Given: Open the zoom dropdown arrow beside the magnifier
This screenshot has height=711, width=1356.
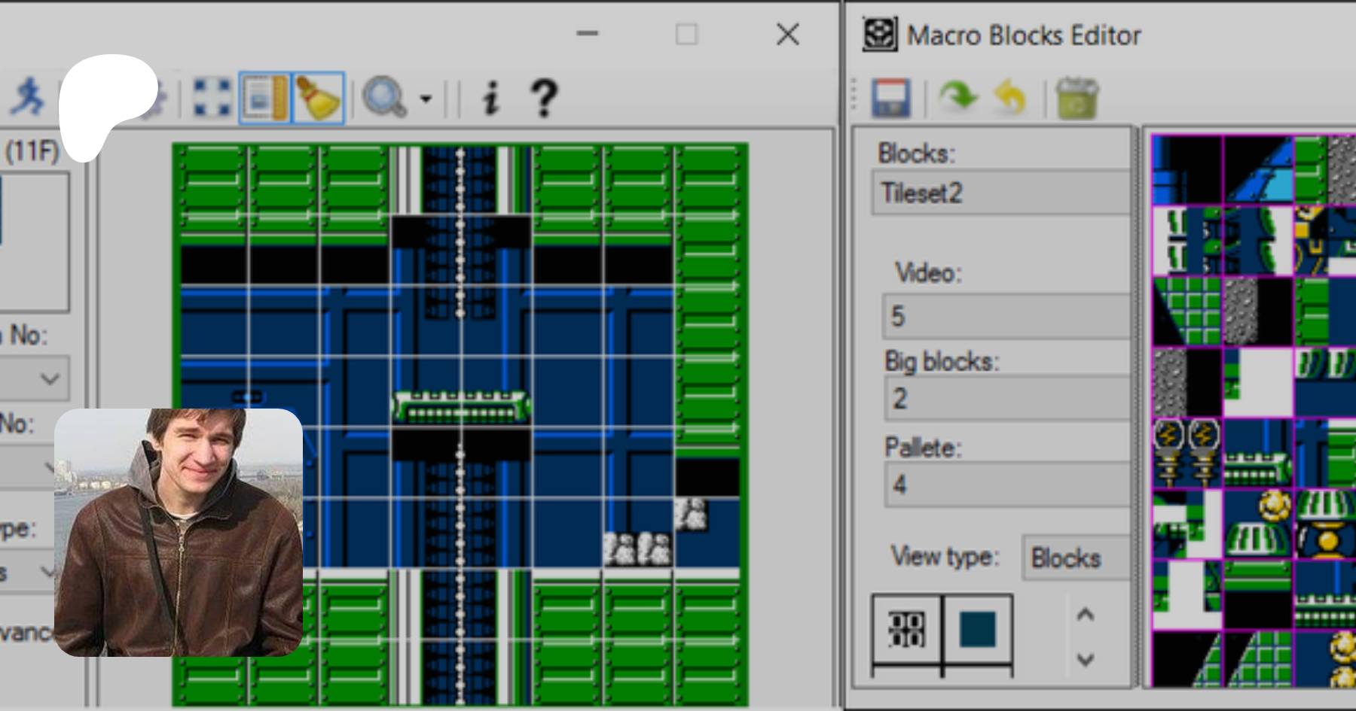Looking at the screenshot, I should click(426, 99).
